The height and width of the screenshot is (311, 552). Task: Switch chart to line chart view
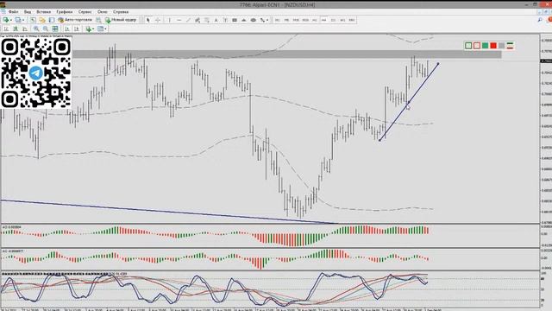(25, 29)
